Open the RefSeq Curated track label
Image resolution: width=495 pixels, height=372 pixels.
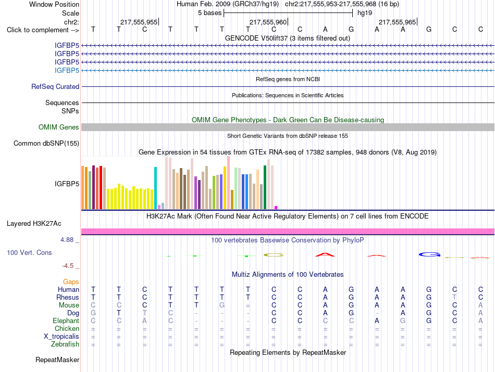(x=55, y=86)
